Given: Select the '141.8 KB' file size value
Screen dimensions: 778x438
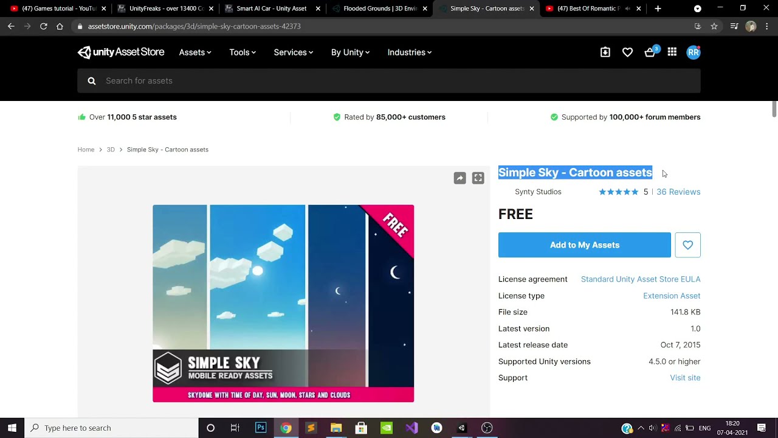Looking at the screenshot, I should click(686, 312).
